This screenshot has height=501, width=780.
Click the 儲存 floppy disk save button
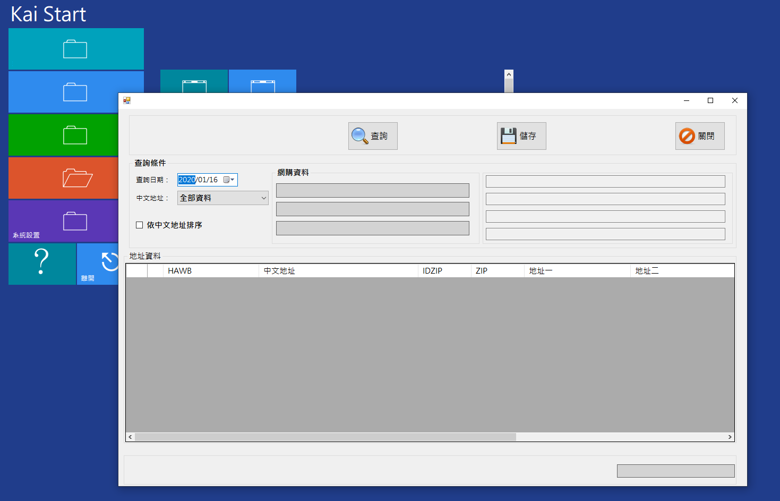click(521, 136)
